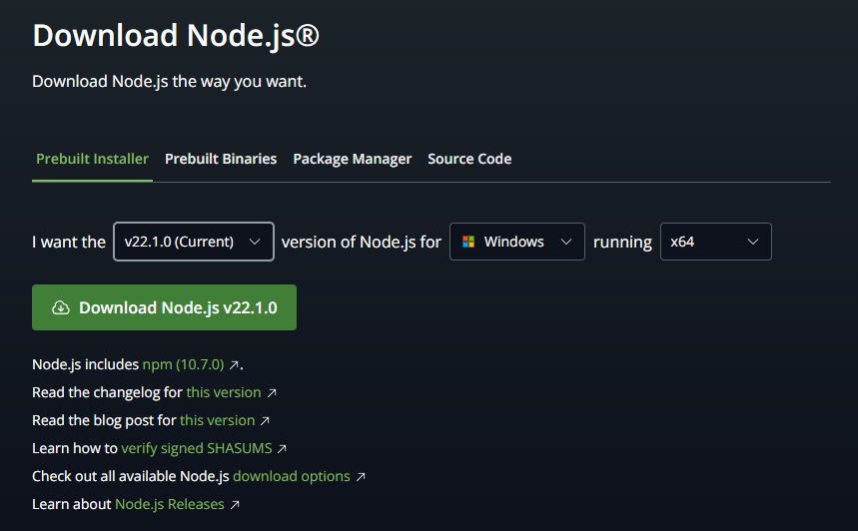Click the cloud download icon on button
This screenshot has height=531, width=858.
61,307
